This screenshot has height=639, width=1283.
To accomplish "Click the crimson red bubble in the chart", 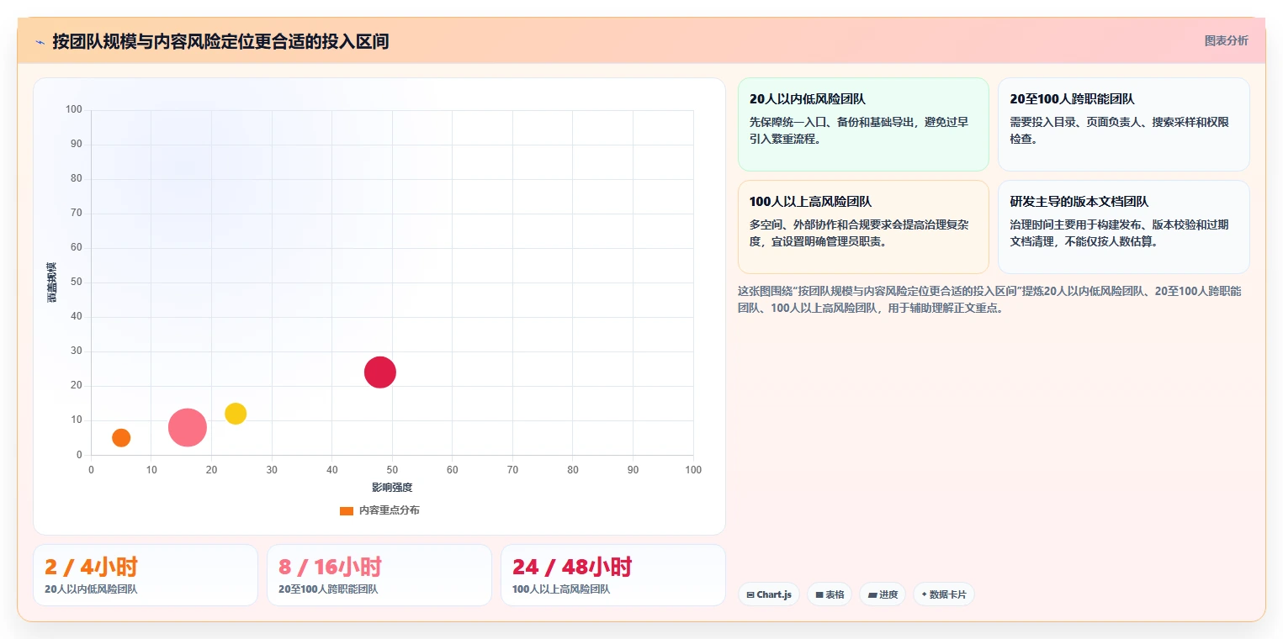I will [x=380, y=372].
